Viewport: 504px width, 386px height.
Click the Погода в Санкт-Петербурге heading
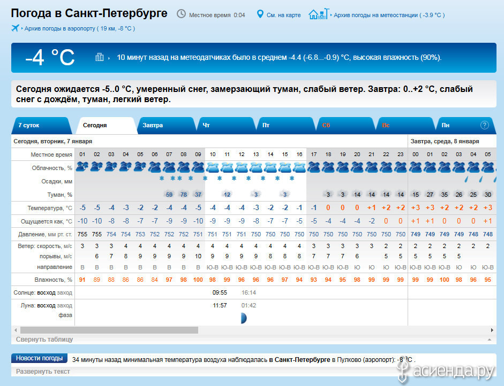coord(89,13)
